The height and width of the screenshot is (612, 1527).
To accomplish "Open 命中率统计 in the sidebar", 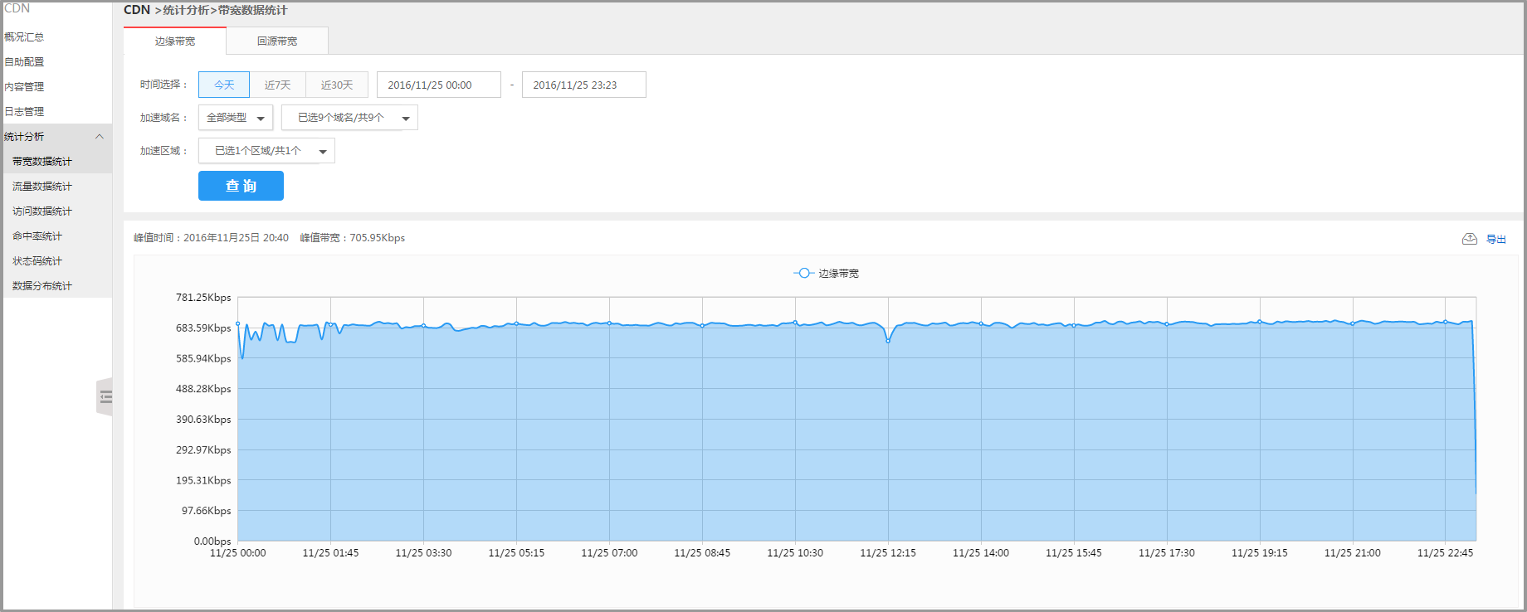I will point(37,236).
